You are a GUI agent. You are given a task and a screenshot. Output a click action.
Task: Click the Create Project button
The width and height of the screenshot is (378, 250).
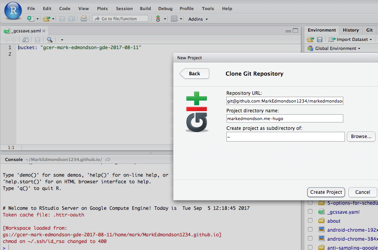326,192
